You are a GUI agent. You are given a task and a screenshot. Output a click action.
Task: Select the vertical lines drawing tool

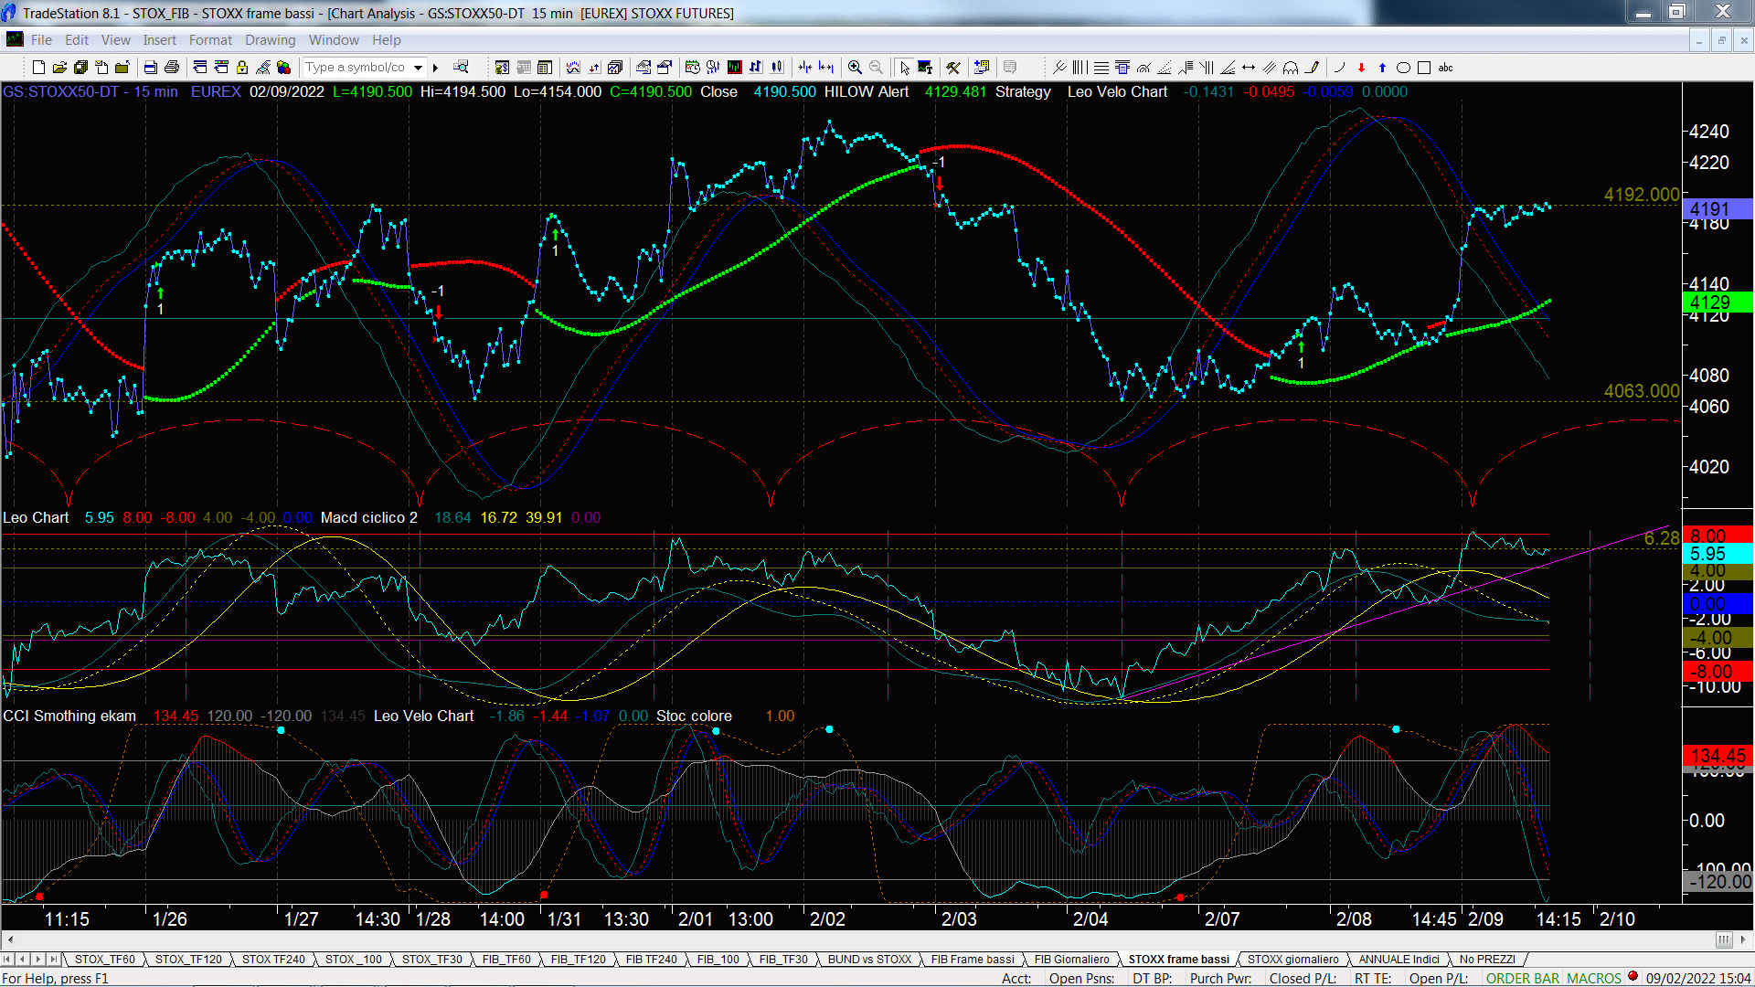point(1080,68)
